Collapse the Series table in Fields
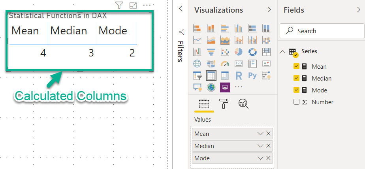This screenshot has height=169, width=365. (x=283, y=52)
